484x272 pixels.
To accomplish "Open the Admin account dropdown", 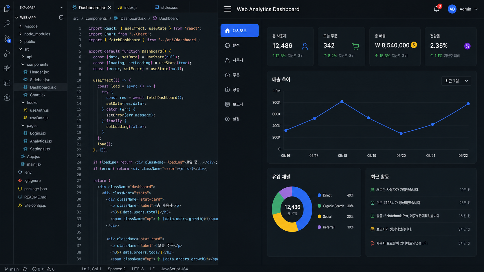I will click(463, 9).
